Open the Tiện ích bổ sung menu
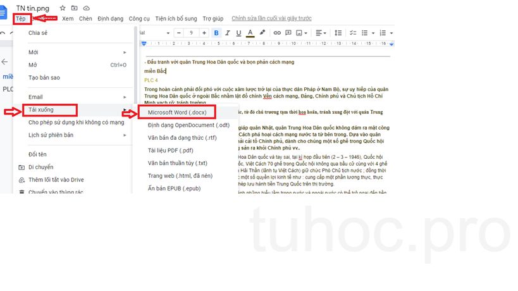The width and height of the screenshot is (518, 291). 176,18
